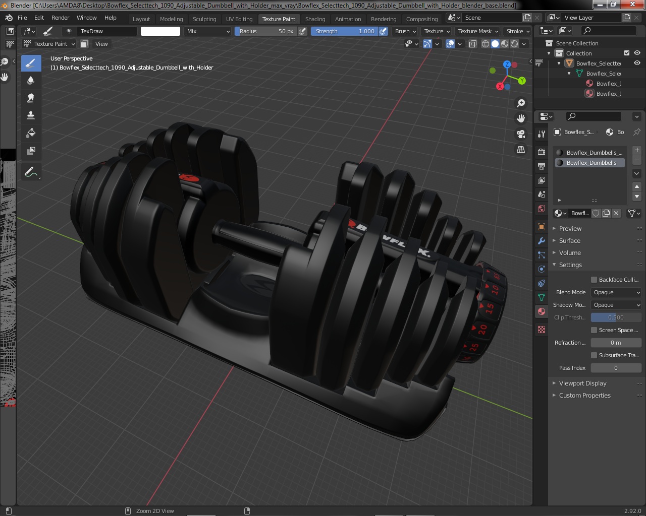This screenshot has height=516, width=646.
Task: Click the viewport zoom magnifier icon
Action: coord(521,103)
